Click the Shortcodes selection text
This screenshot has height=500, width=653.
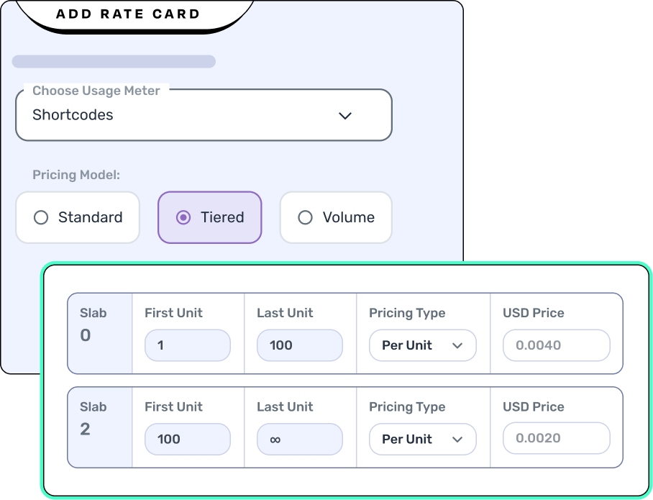pos(72,115)
